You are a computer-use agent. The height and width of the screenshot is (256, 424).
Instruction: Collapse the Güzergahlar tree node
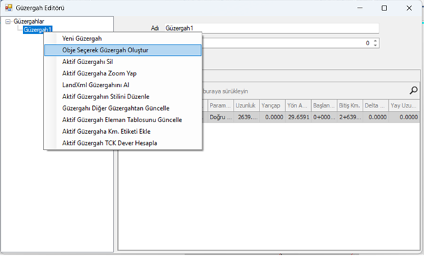(x=8, y=22)
